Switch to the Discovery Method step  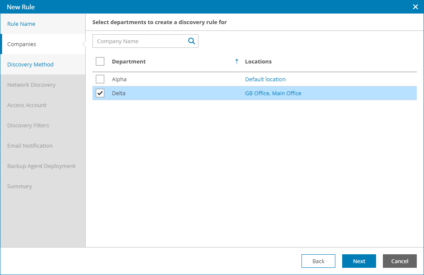pos(30,64)
